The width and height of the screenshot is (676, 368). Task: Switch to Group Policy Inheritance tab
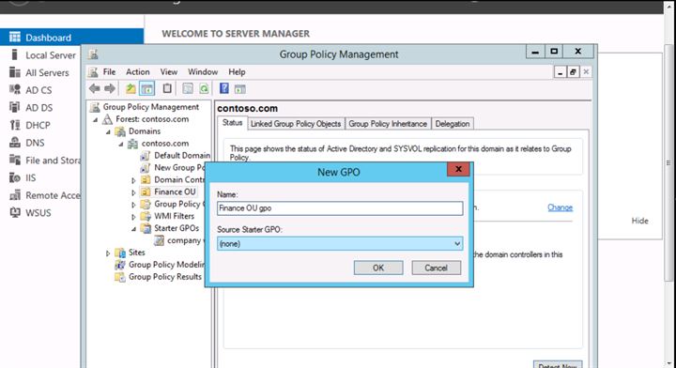(x=388, y=124)
